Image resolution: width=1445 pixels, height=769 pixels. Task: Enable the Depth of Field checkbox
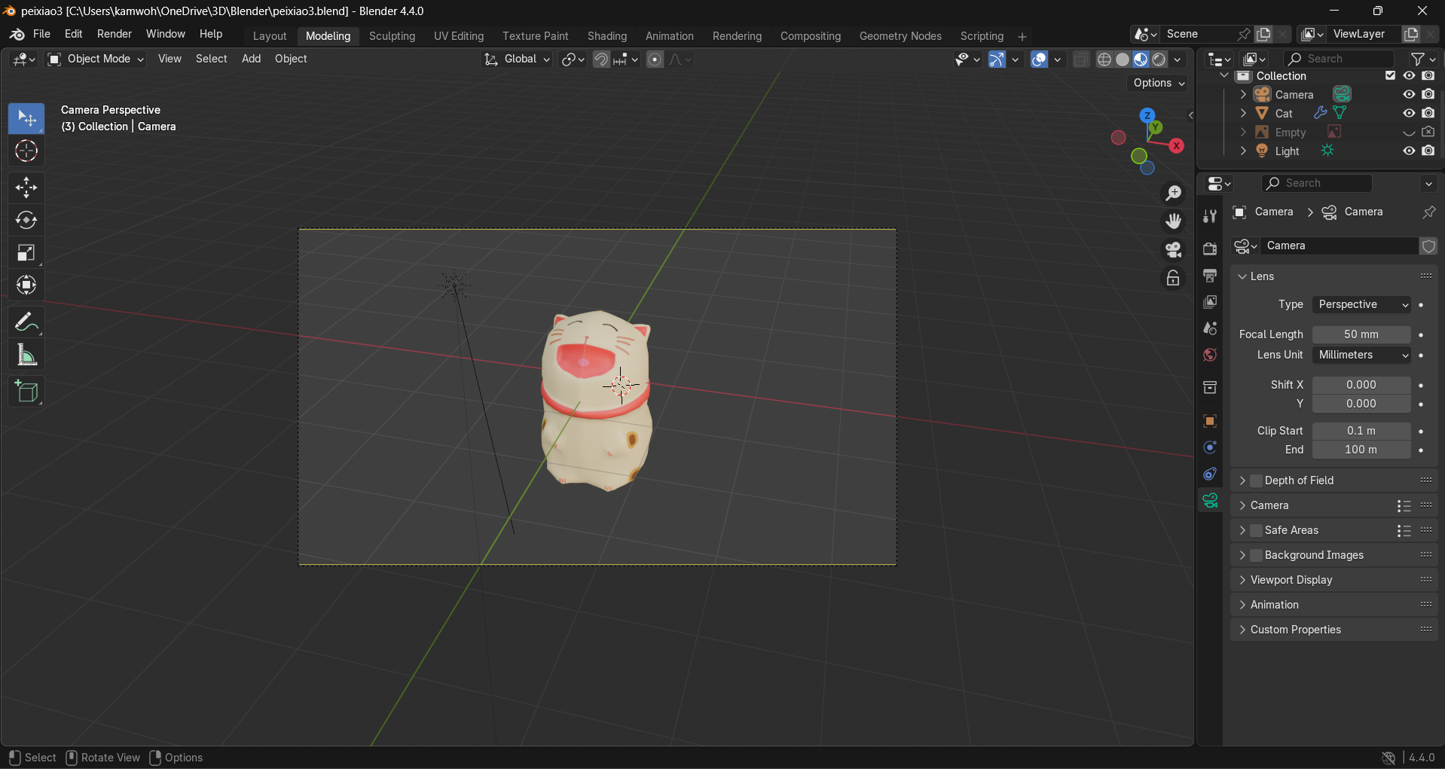(x=1255, y=480)
